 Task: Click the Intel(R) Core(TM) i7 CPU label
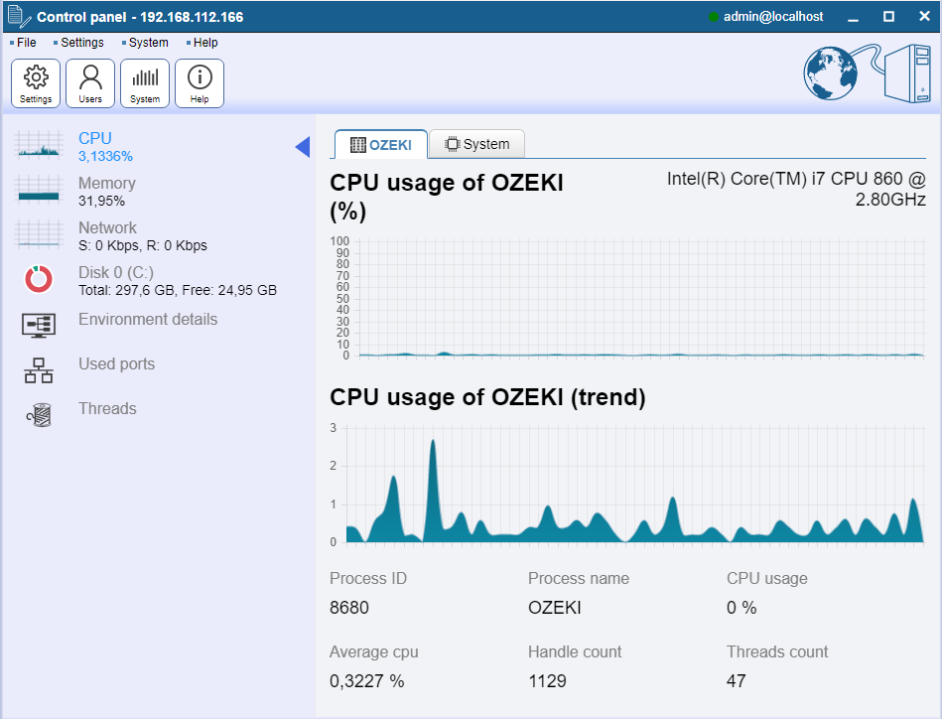point(796,189)
